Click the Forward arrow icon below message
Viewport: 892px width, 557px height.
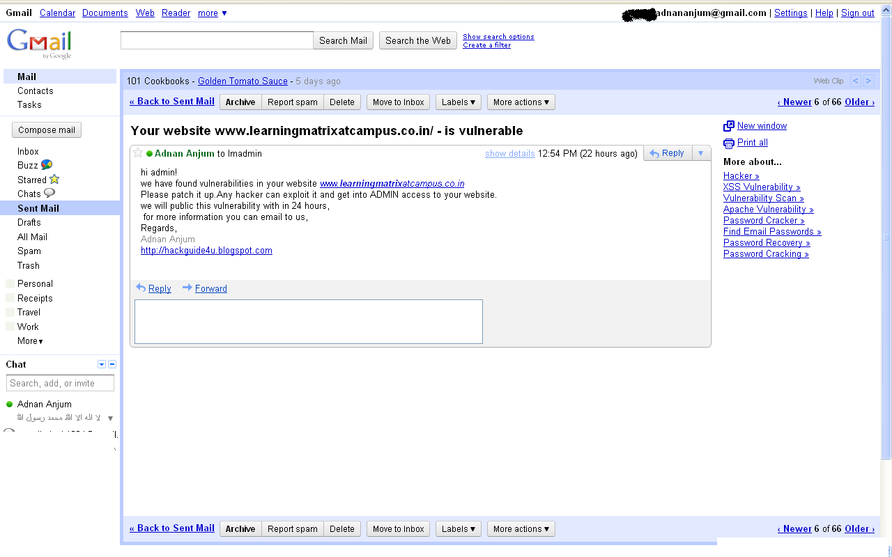[187, 288]
